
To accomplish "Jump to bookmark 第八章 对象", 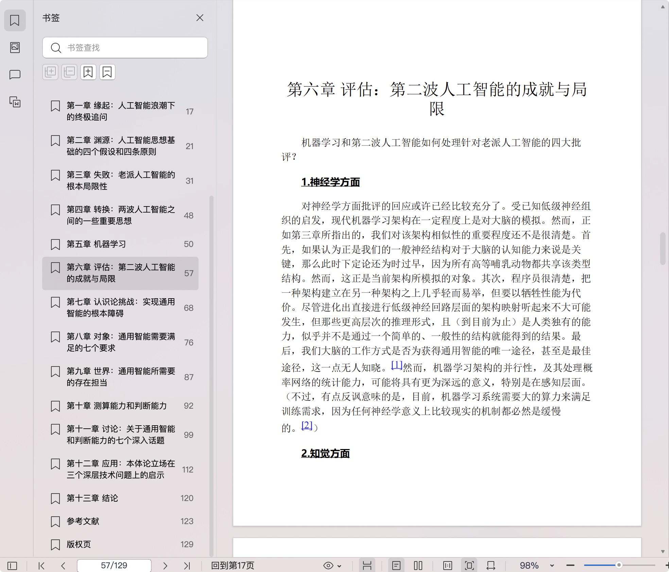I will click(120, 342).
